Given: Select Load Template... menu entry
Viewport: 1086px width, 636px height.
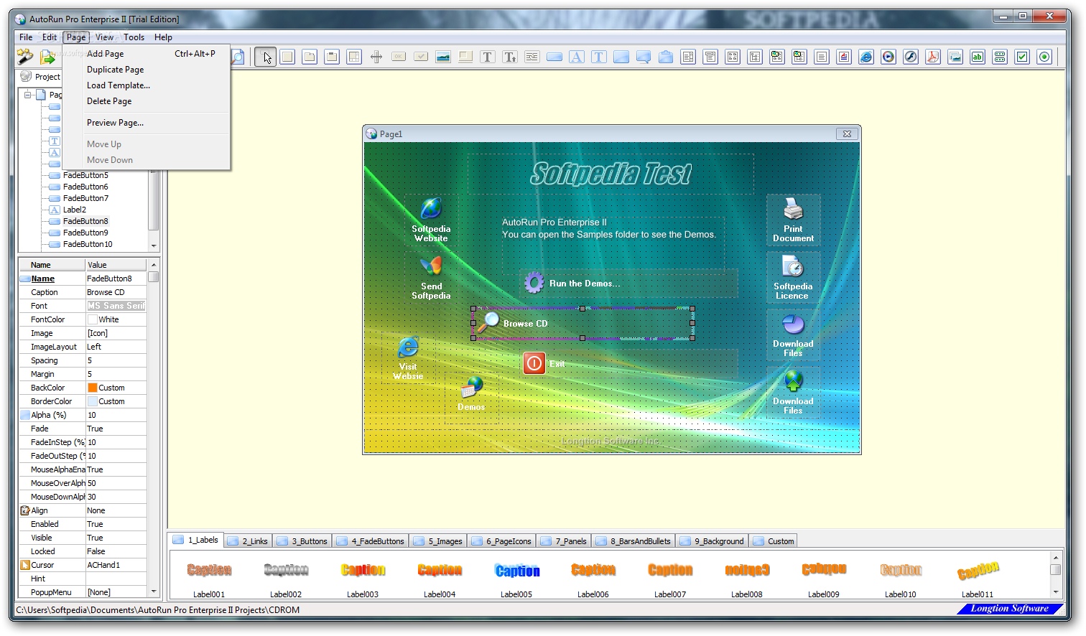Looking at the screenshot, I should (147, 85).
